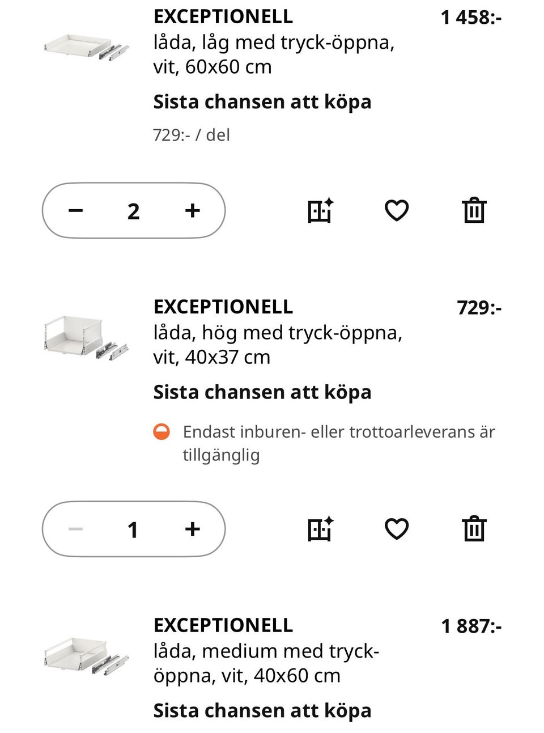Edit quantity field showing 1

(x=133, y=529)
